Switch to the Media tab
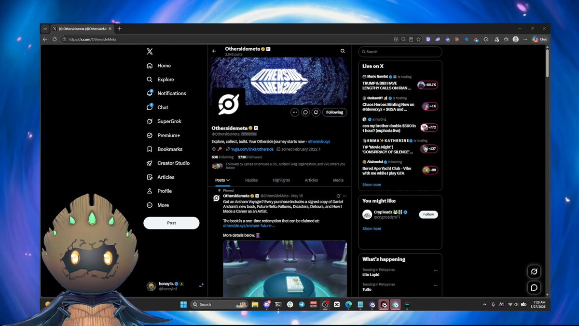 [338, 180]
